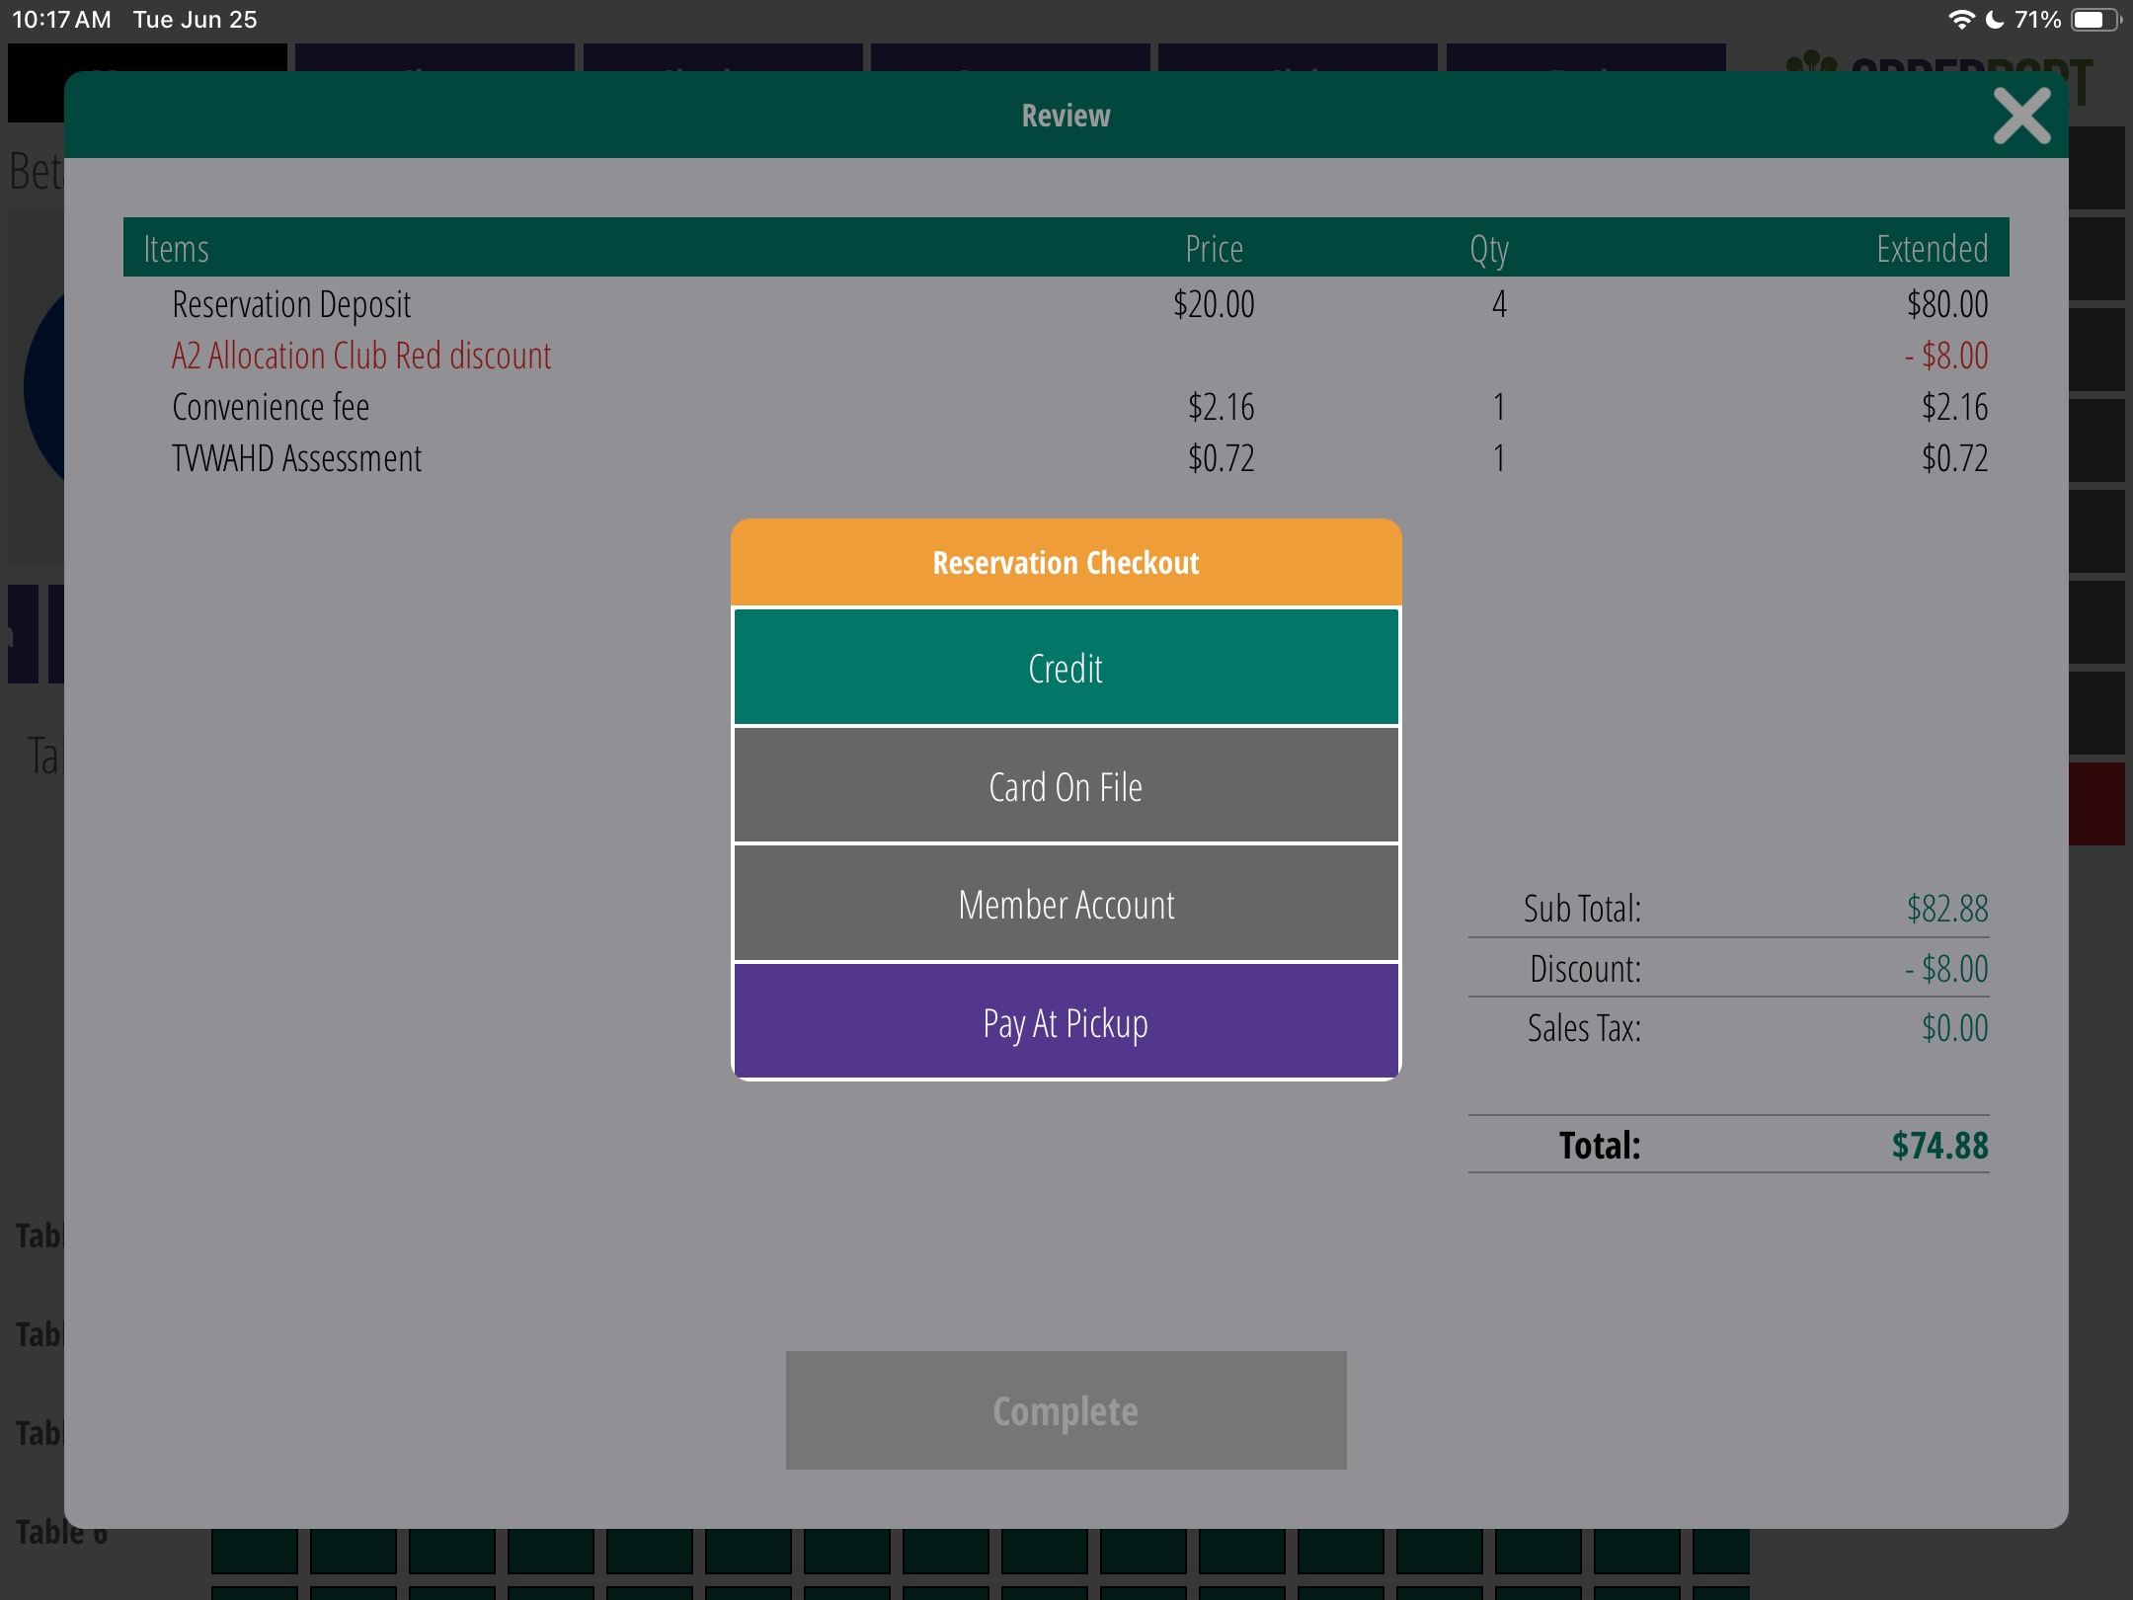Click the Extended column header

[x=1932, y=248]
